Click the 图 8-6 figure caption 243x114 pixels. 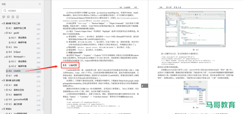coord(195,107)
